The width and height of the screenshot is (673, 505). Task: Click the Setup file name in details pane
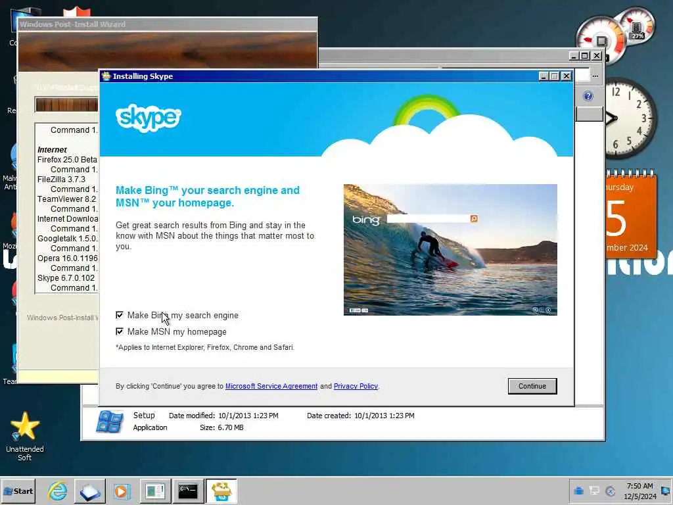pos(144,416)
